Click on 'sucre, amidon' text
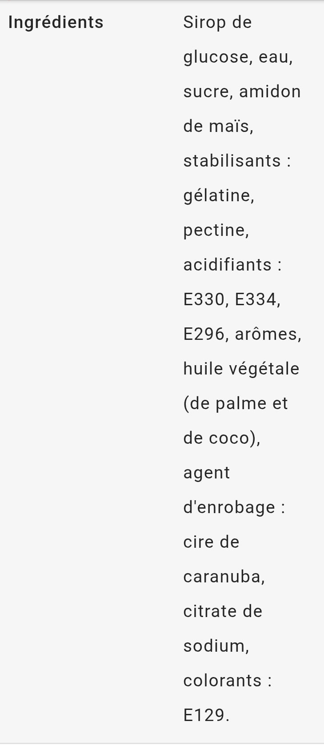This screenshot has height=745, width=324. coord(242,92)
